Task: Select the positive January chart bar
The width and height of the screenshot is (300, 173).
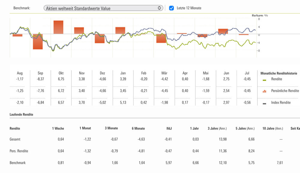Action: coord(120,30)
